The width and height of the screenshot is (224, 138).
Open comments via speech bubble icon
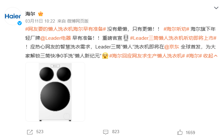tap(106, 132)
